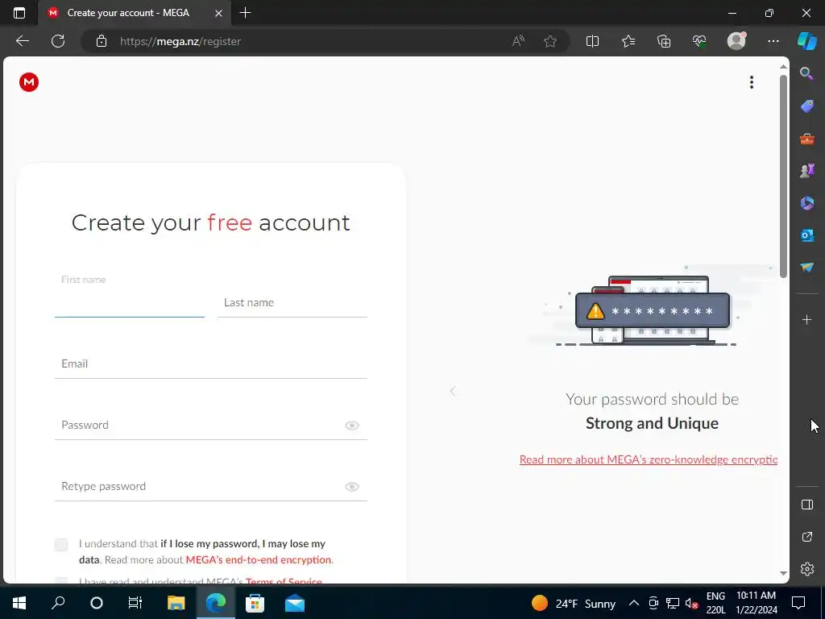Open Read aloud in the address bar
The width and height of the screenshot is (825, 619).
pos(518,41)
